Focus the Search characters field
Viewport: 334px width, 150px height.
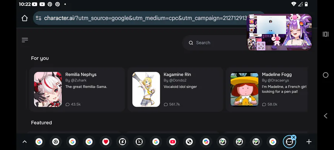tap(215, 43)
